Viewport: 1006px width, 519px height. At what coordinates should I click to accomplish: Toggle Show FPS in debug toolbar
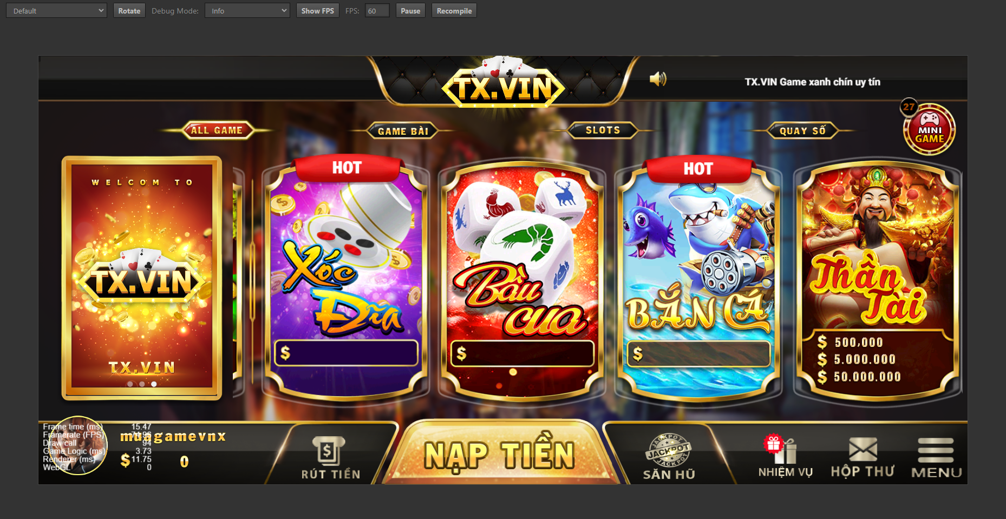pos(318,11)
